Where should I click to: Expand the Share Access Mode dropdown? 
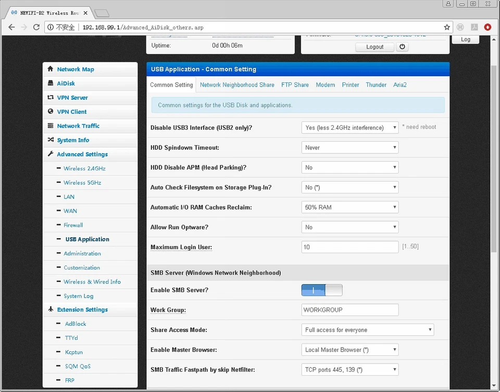click(x=368, y=330)
